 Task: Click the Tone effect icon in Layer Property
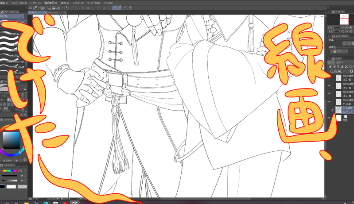(x=349, y=43)
